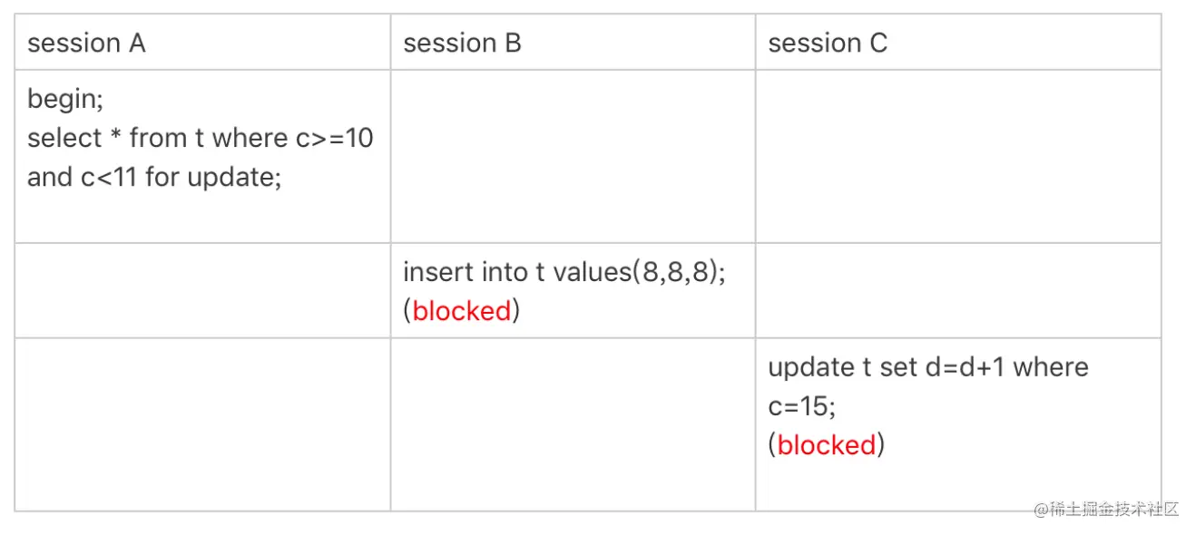Click the 稀土掘金技术社区 watermark
The width and height of the screenshot is (1196, 535).
[x=1113, y=509]
